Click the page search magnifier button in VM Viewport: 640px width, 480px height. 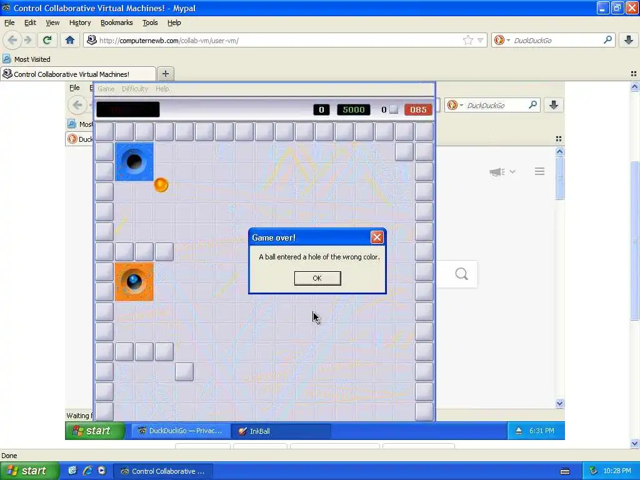click(461, 274)
